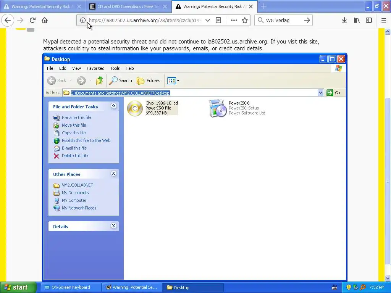Open the View menu in Explorer
Image resolution: width=391 pixels, height=293 pixels.
click(76, 68)
